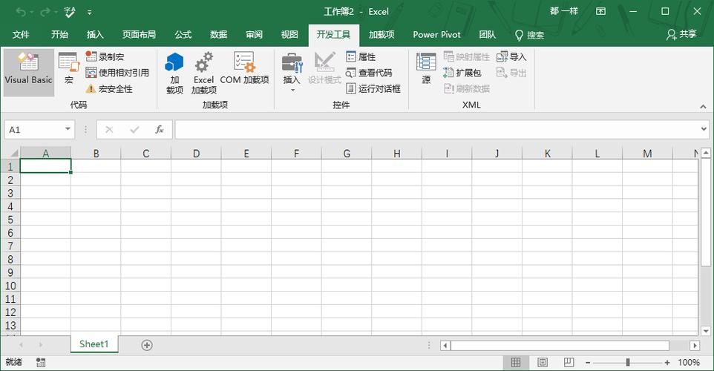The width and height of the screenshot is (714, 371).
Task: Open the Name Box dropdown arrow
Action: (68, 129)
